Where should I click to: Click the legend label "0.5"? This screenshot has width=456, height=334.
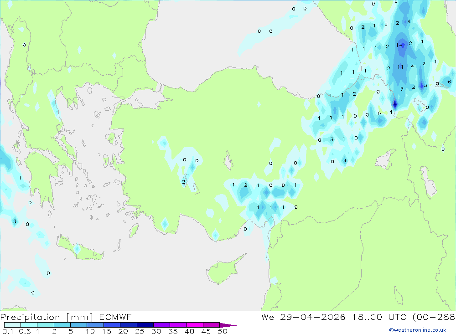click(25, 331)
